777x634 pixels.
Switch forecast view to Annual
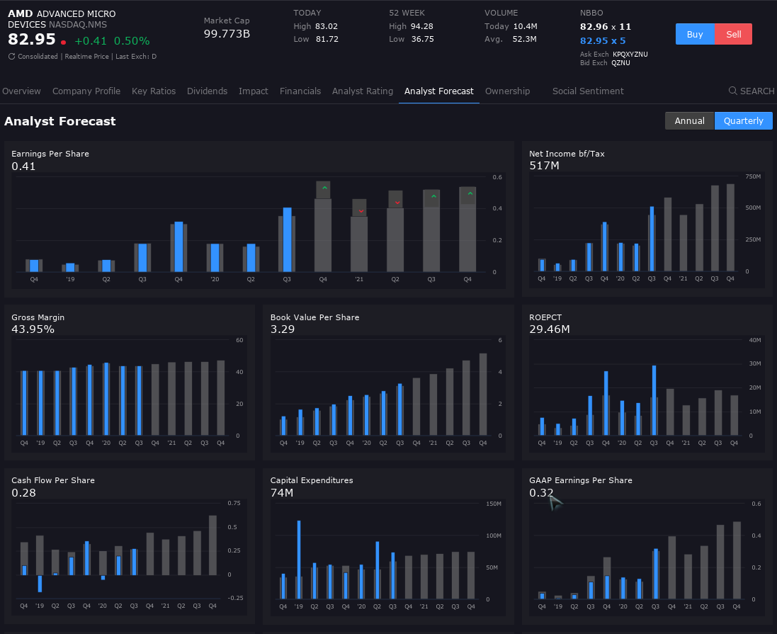coord(689,120)
